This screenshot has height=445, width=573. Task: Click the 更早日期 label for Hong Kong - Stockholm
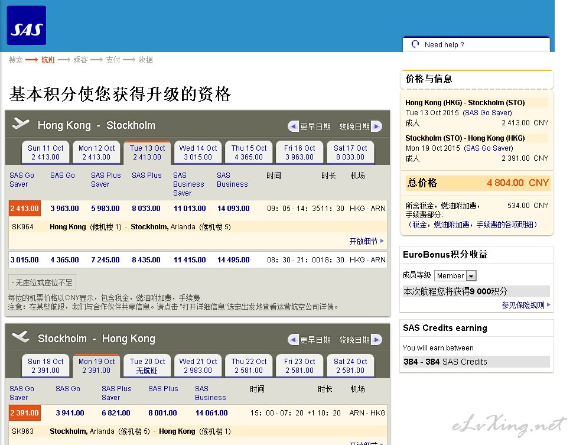pyautogui.click(x=315, y=126)
